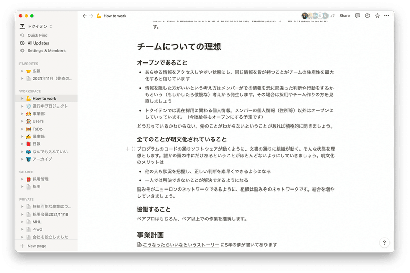Click the Quick Find search icon
Image resolution: width=410 pixels, height=273 pixels.
click(x=22, y=35)
